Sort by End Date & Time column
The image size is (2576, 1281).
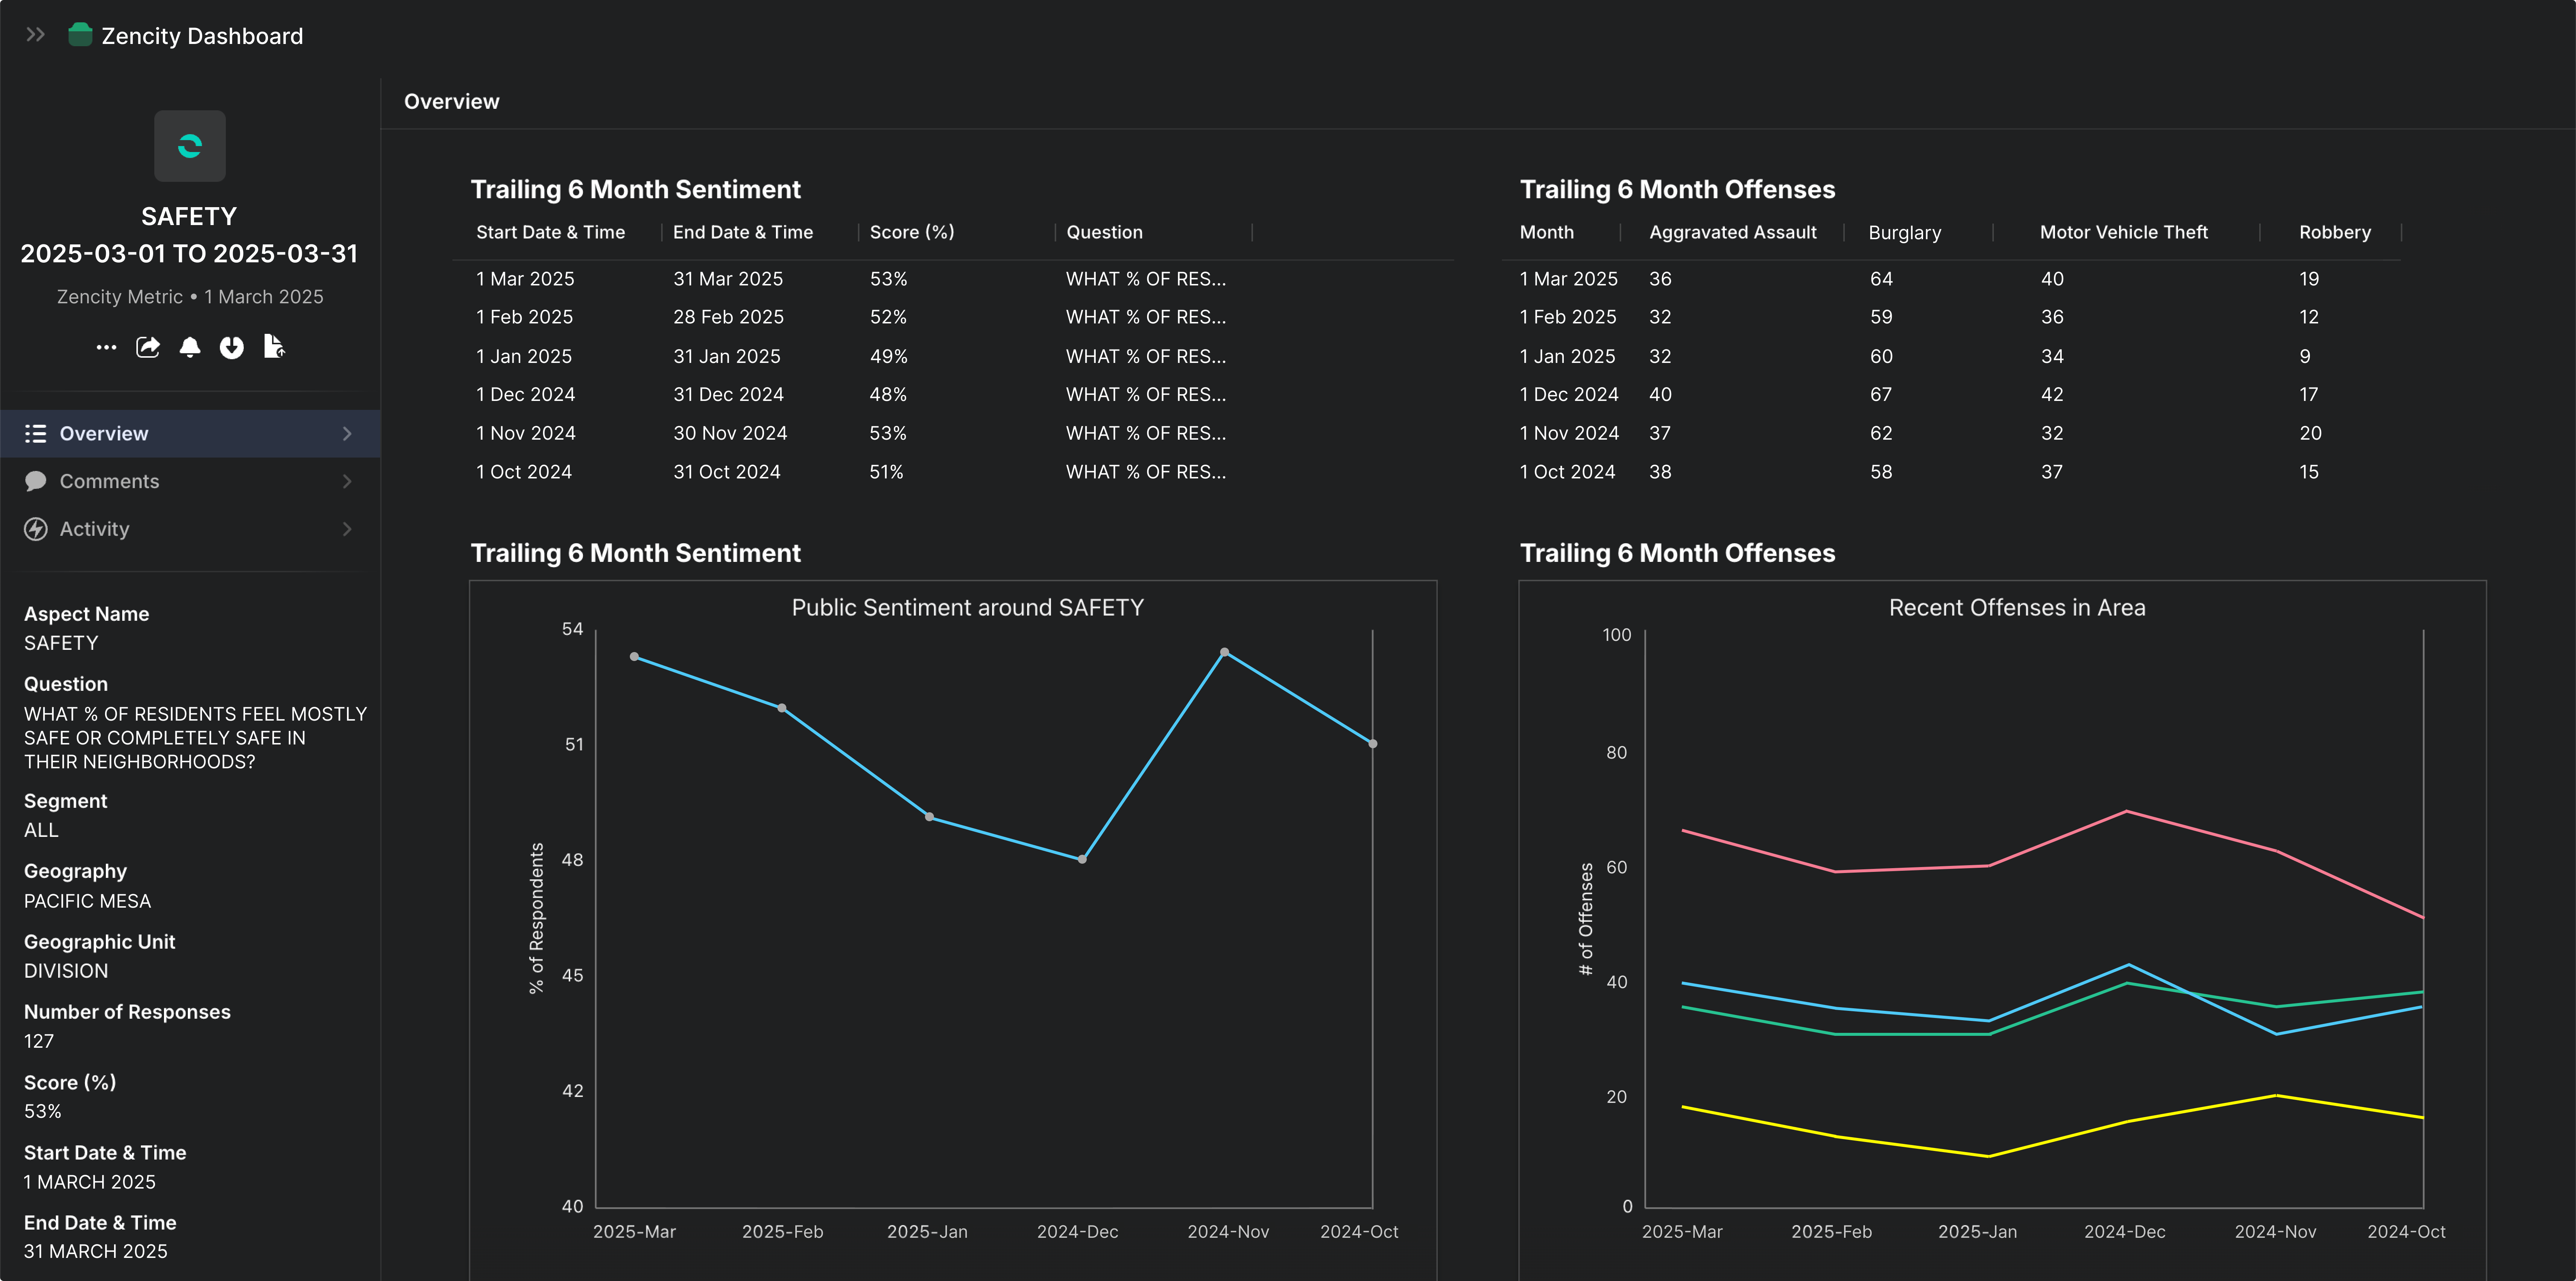point(743,232)
